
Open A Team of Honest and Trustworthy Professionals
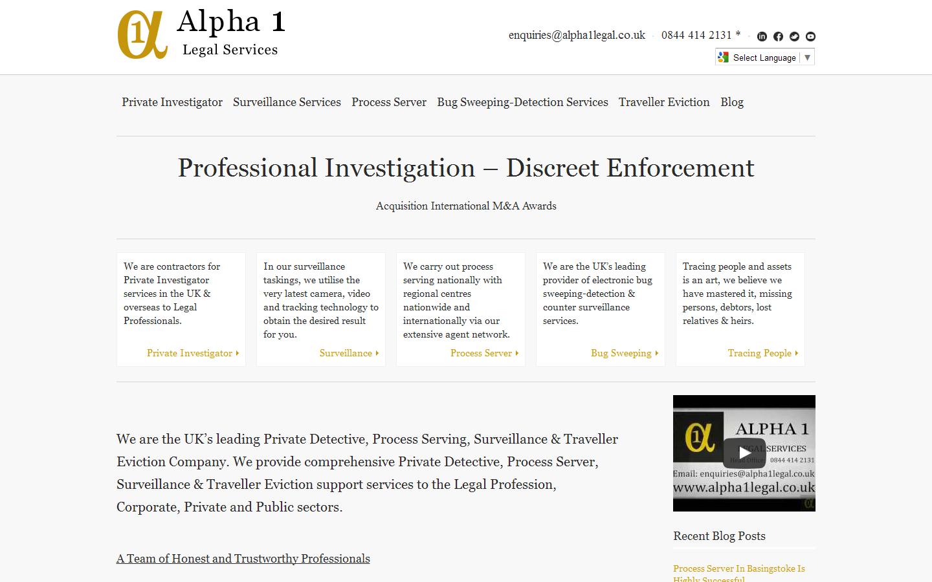pyautogui.click(x=243, y=558)
